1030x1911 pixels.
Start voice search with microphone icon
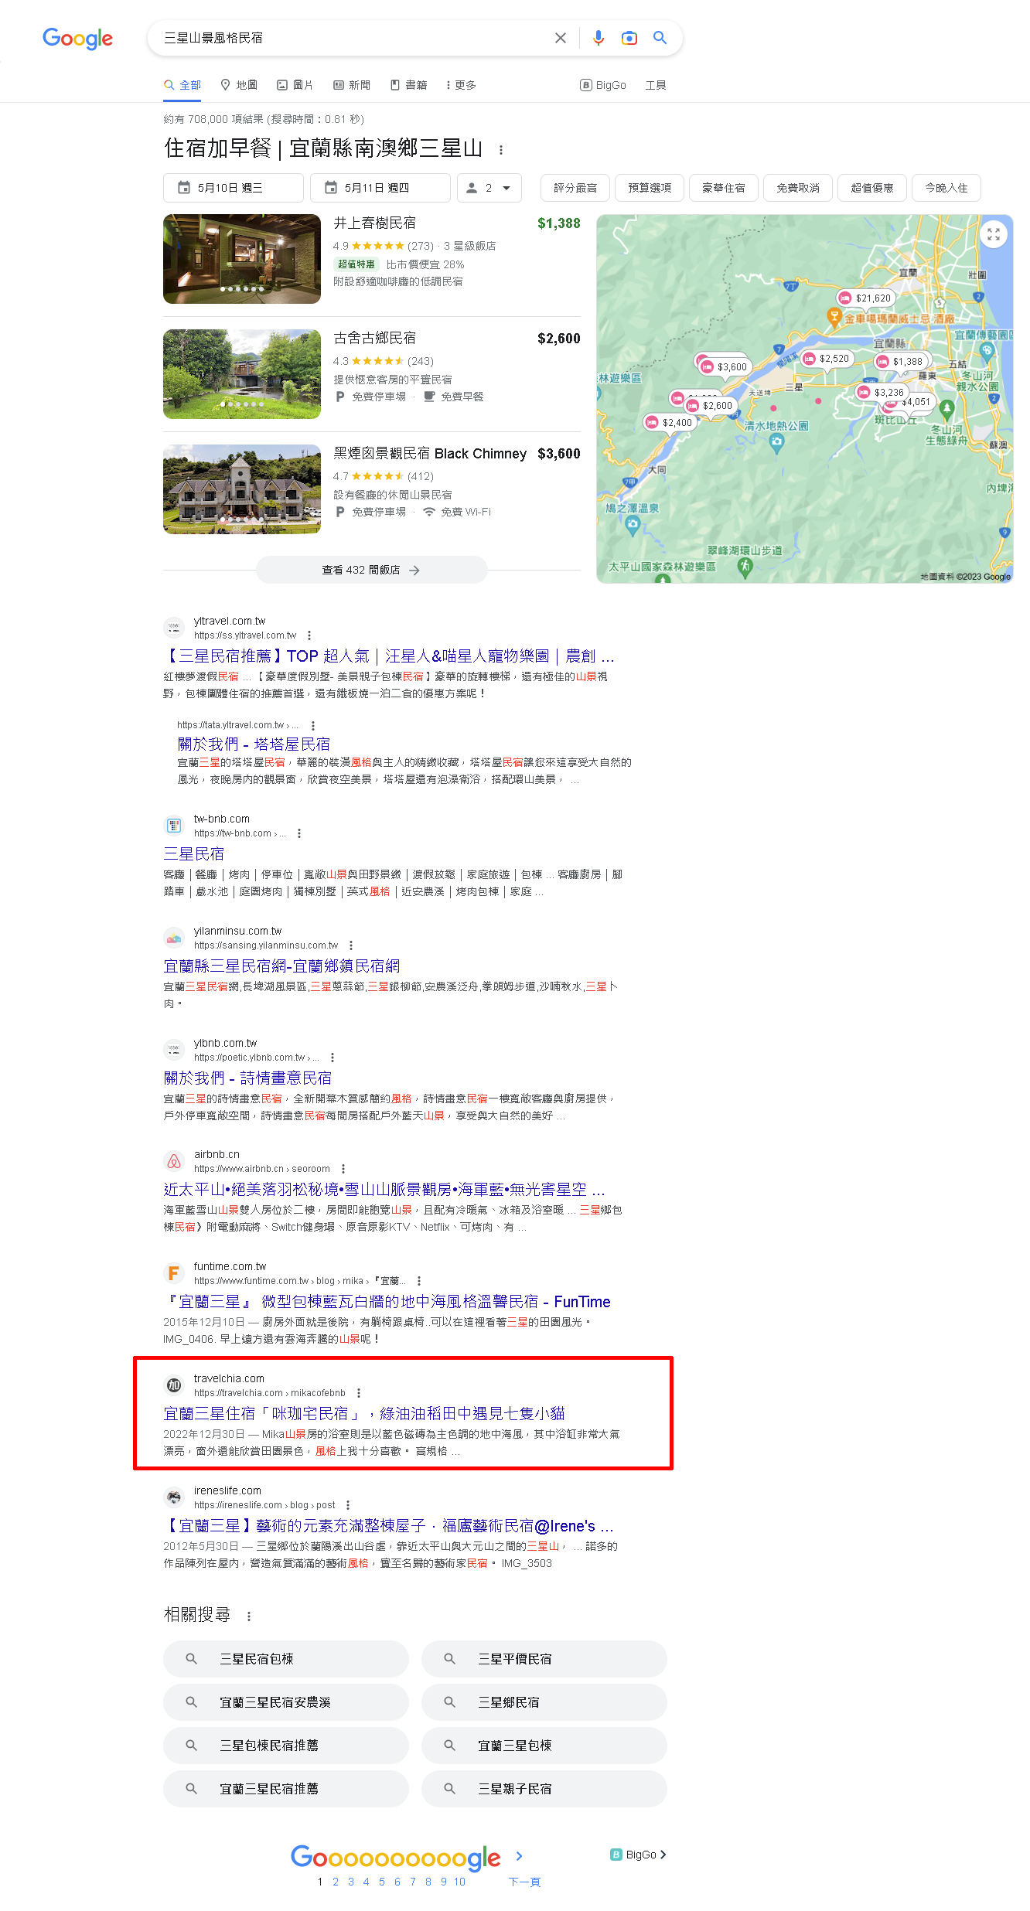(x=598, y=38)
